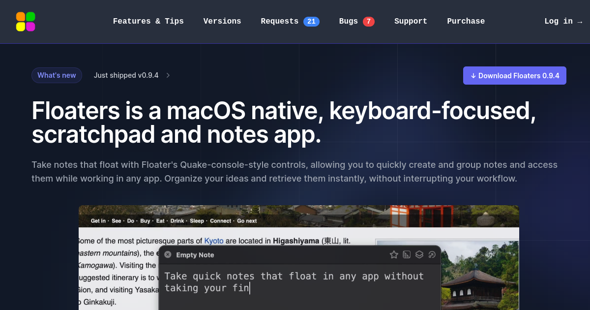Open Just shipped v0.9.4 announcement
The width and height of the screenshot is (590, 310).
tap(126, 75)
